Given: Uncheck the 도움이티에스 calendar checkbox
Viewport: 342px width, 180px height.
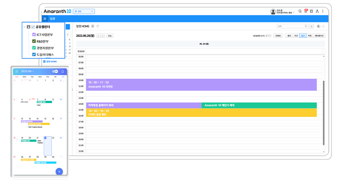Looking at the screenshot, I should (x=34, y=54).
